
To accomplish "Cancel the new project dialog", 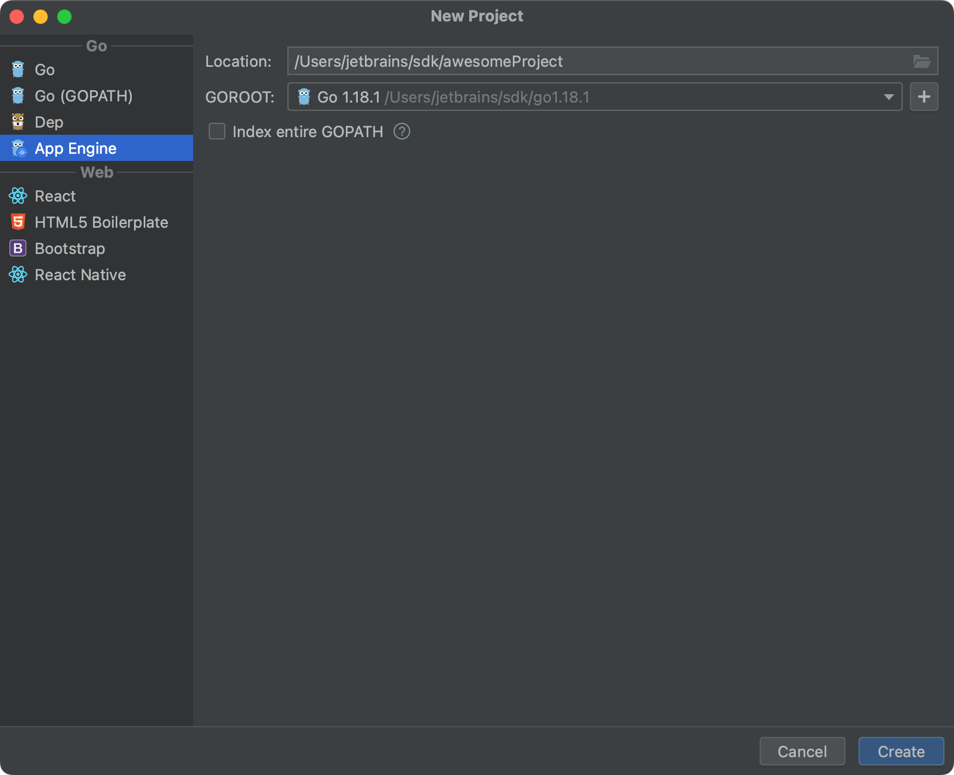I will coord(802,751).
